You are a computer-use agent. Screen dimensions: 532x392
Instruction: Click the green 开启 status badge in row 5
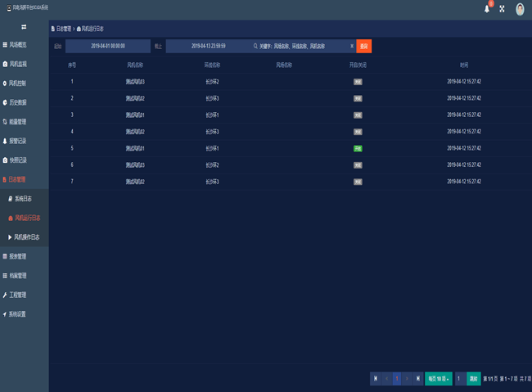[358, 148]
